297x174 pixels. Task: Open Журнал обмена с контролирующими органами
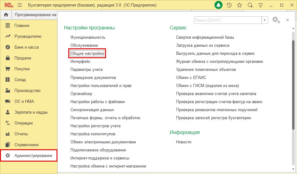pos(219,62)
